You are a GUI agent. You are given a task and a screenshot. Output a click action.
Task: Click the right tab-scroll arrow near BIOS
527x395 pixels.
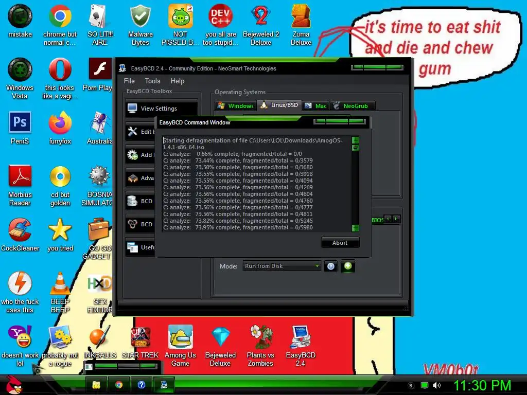[396, 219]
